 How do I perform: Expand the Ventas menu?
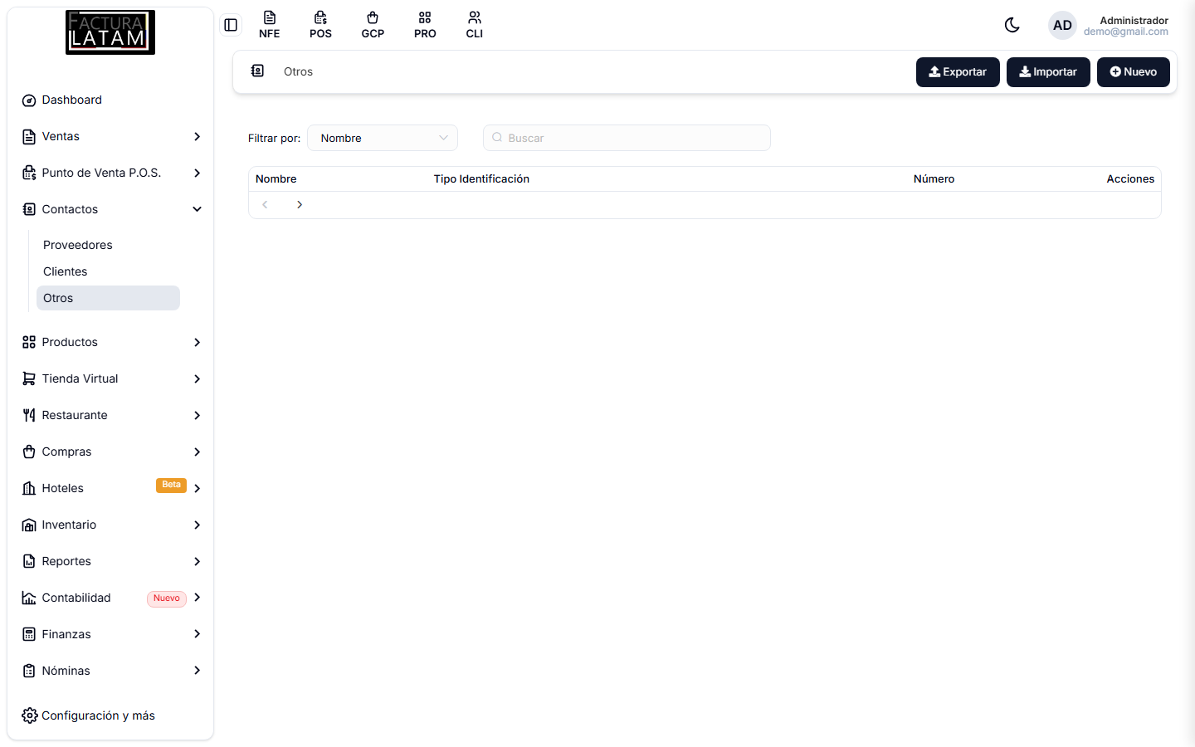(x=110, y=136)
